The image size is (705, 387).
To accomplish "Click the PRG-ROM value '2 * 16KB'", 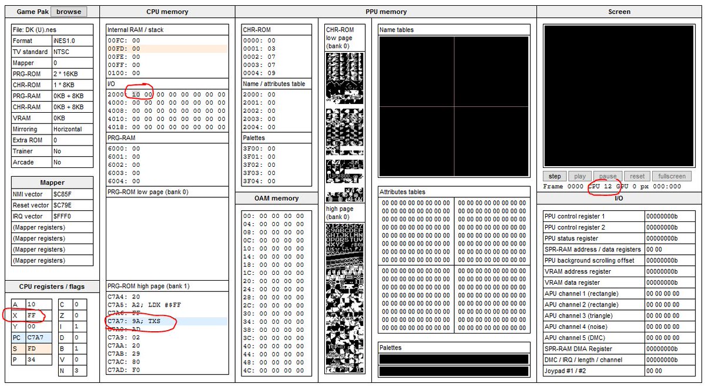I will (72, 74).
